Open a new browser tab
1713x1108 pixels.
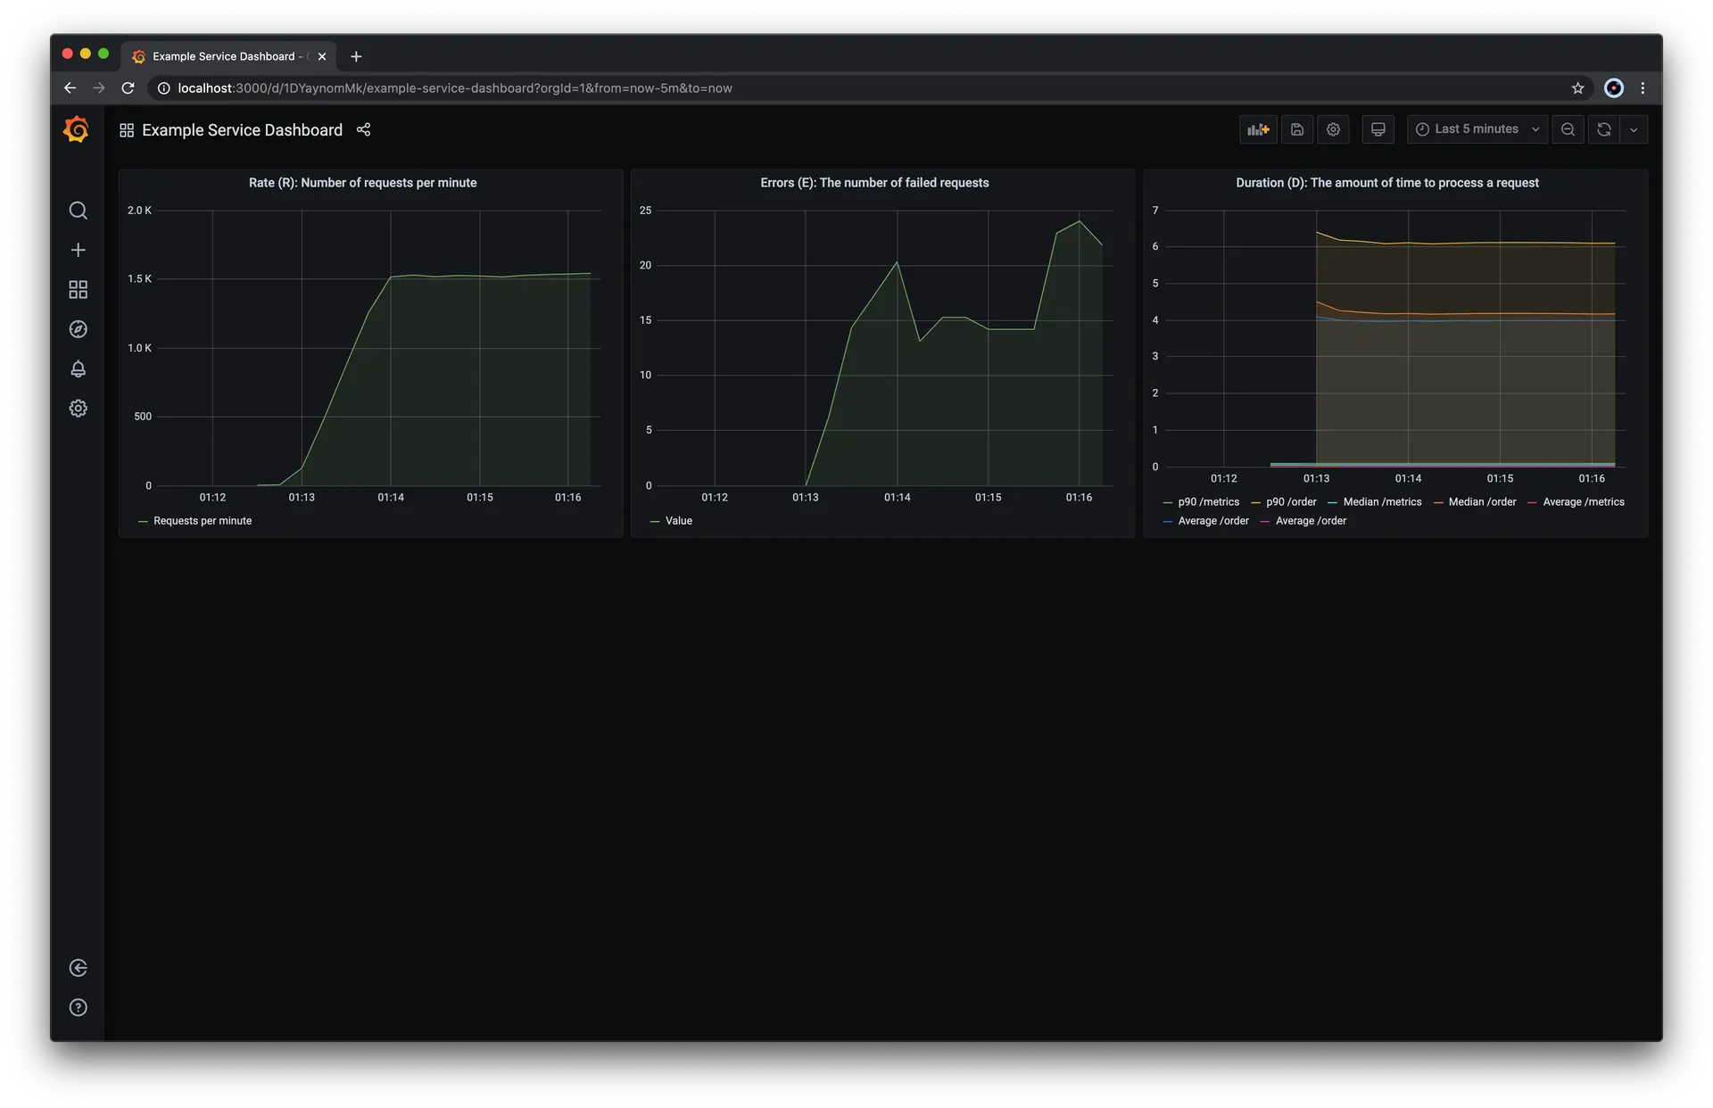point(356,56)
